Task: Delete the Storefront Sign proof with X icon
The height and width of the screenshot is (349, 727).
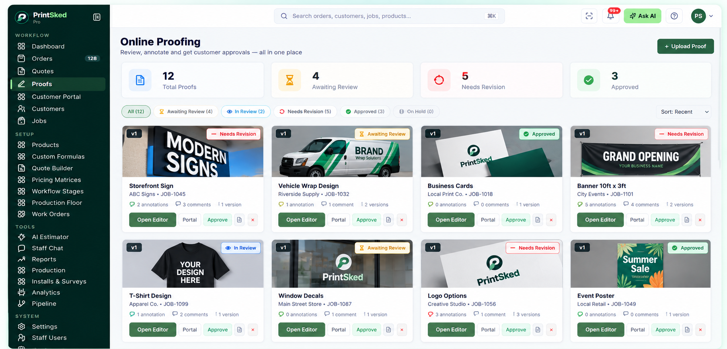Action: tap(253, 220)
